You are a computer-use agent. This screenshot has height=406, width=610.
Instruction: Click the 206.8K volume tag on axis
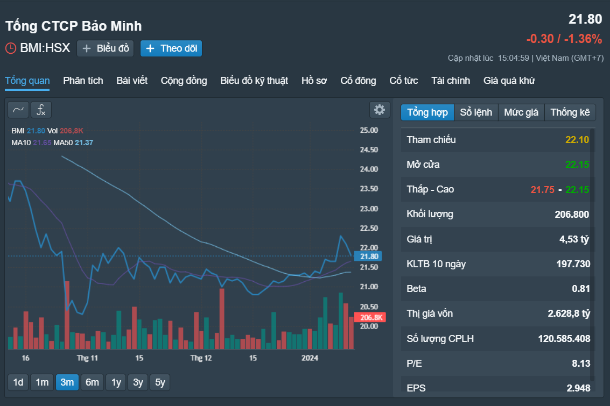coord(370,317)
